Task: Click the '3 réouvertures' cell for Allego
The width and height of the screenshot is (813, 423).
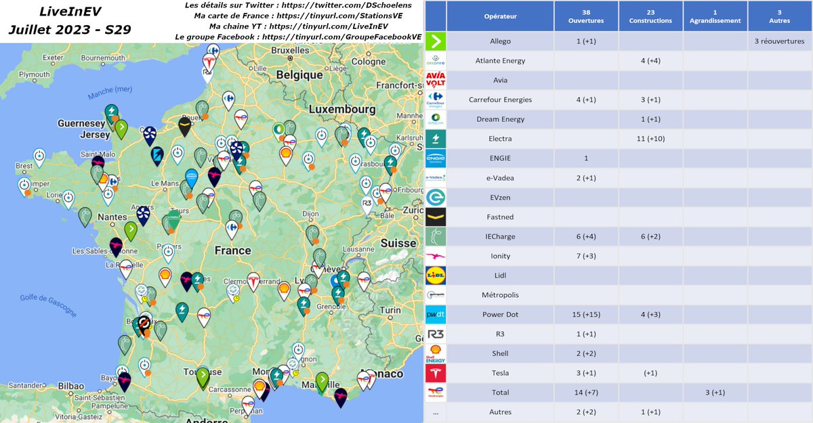Action: click(x=779, y=41)
